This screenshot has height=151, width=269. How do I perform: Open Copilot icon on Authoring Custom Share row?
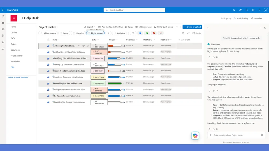point(88,46)
